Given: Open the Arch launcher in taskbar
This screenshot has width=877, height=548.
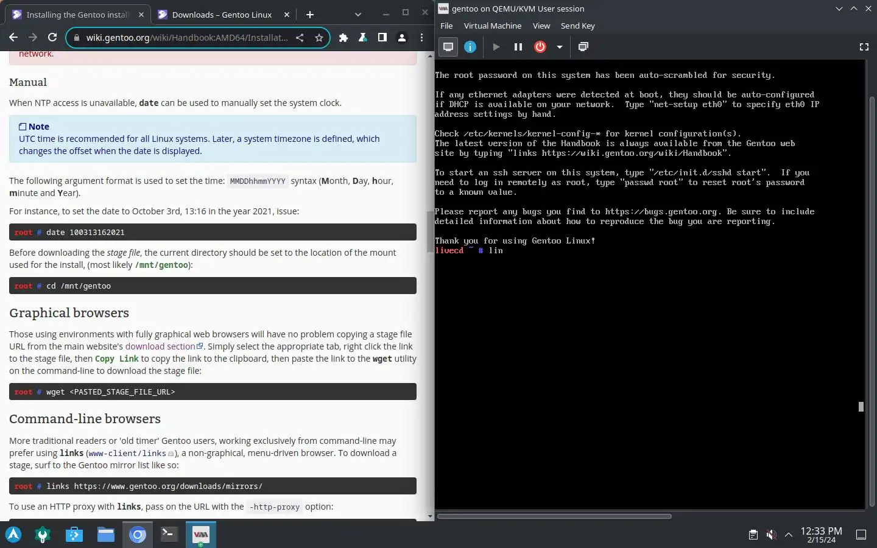Looking at the screenshot, I should 13,535.
